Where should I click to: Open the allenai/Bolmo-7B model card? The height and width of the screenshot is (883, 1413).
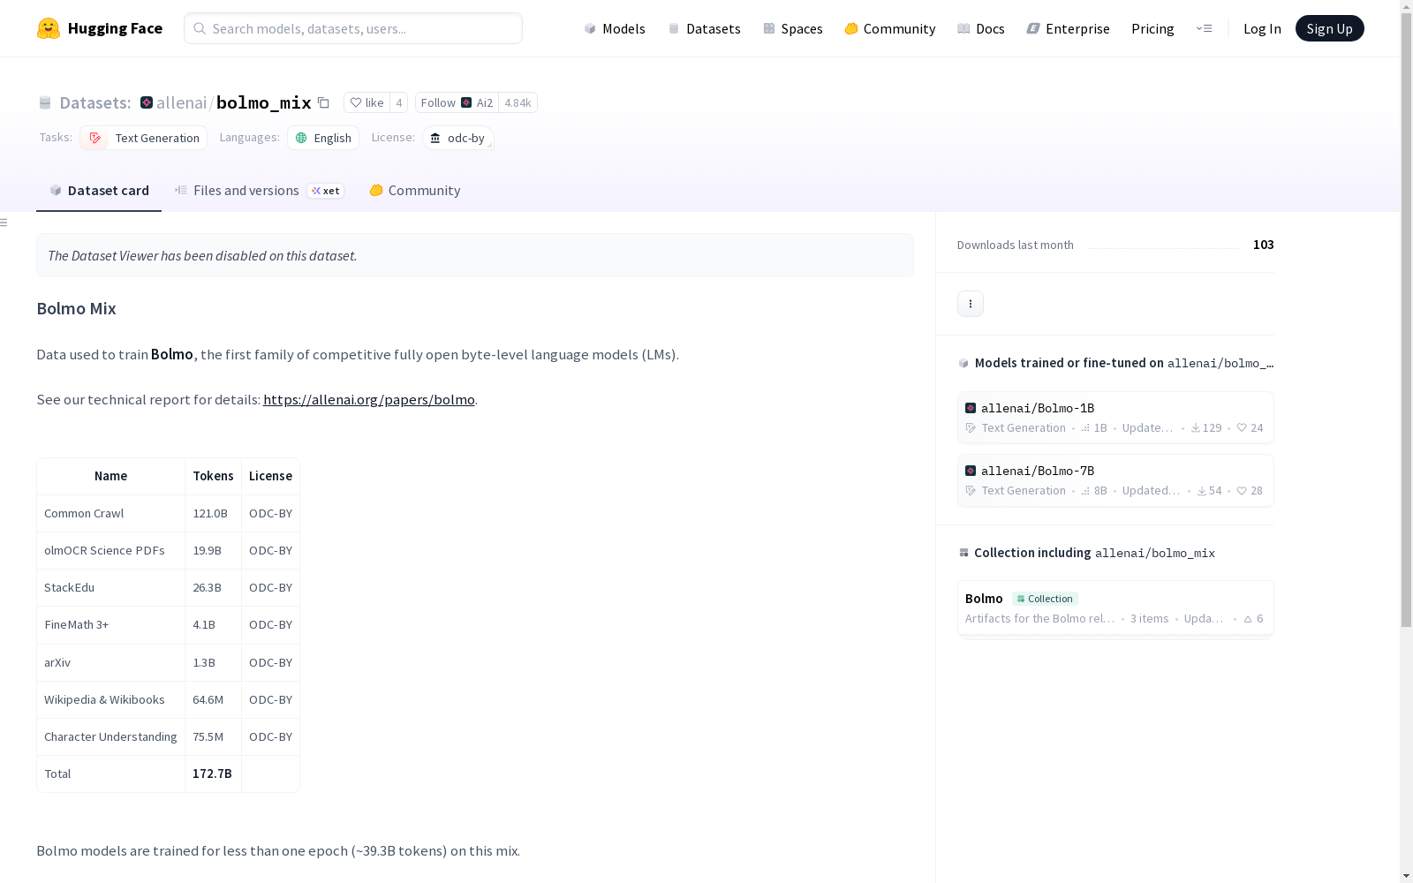[x=1115, y=480]
